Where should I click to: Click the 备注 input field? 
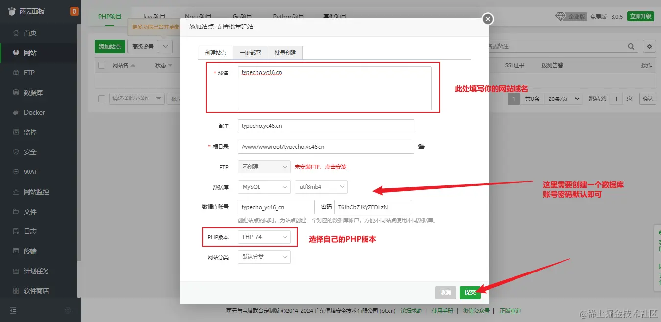[x=326, y=126]
